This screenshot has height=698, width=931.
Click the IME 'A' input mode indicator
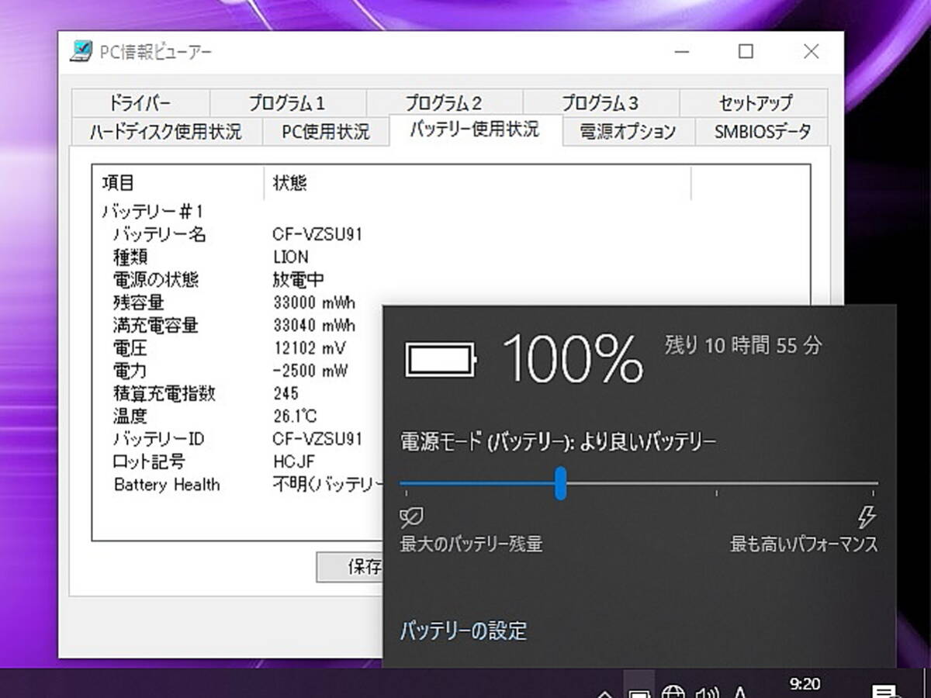click(740, 692)
